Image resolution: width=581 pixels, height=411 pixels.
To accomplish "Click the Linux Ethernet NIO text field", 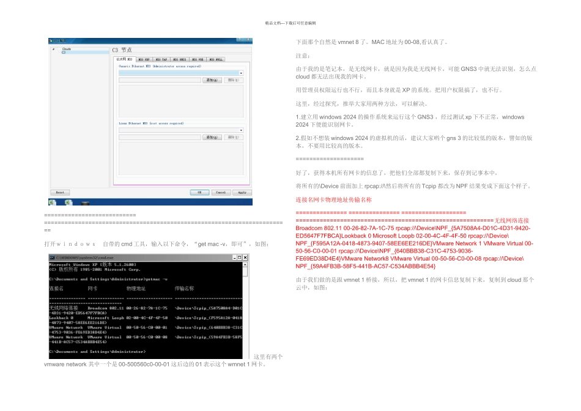I will pos(160,137).
